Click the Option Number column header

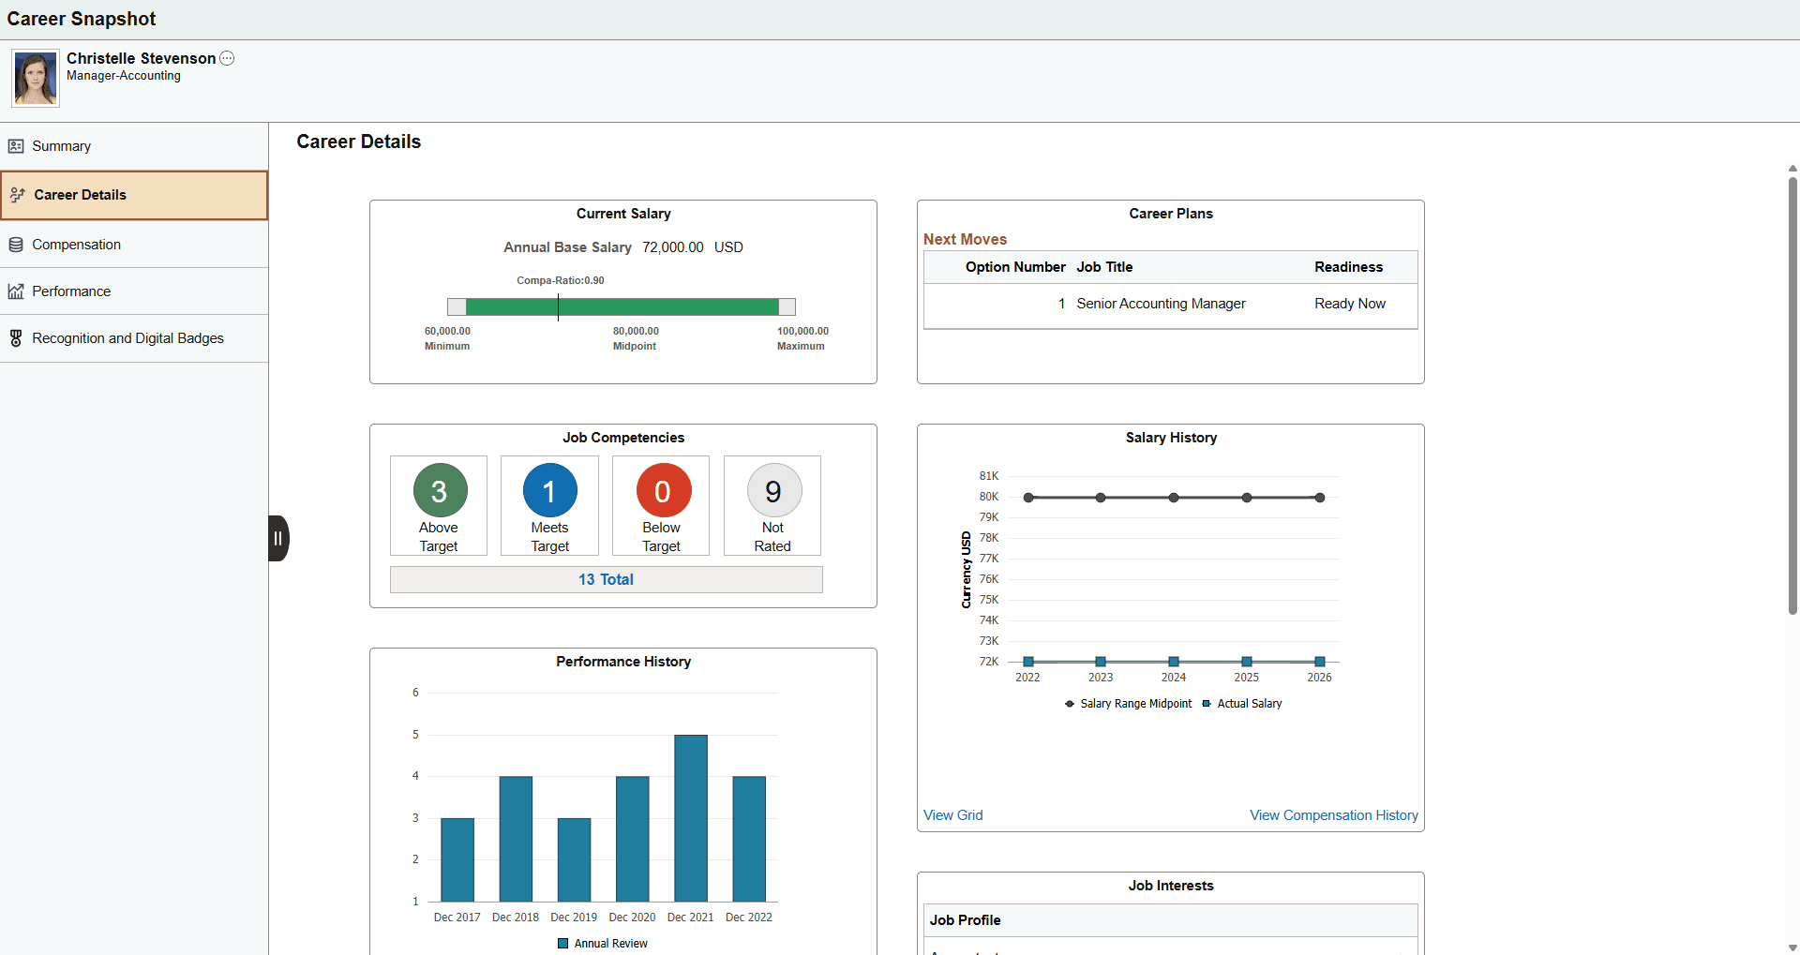coord(1015,267)
